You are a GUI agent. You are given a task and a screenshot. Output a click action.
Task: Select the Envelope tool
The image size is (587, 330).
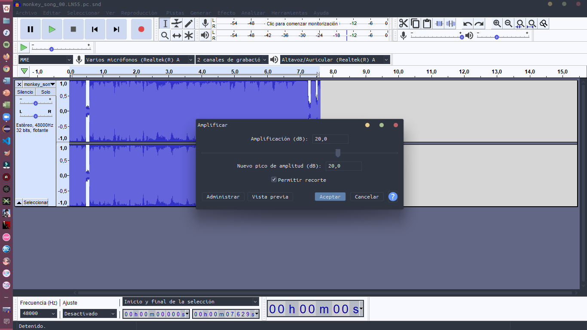point(177,23)
